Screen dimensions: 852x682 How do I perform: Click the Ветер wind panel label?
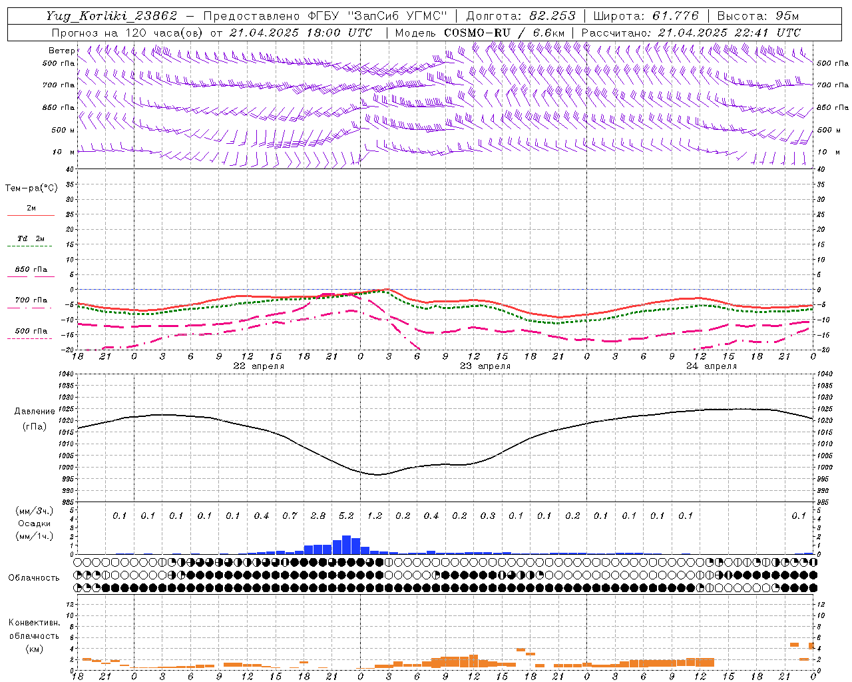pyautogui.click(x=61, y=51)
